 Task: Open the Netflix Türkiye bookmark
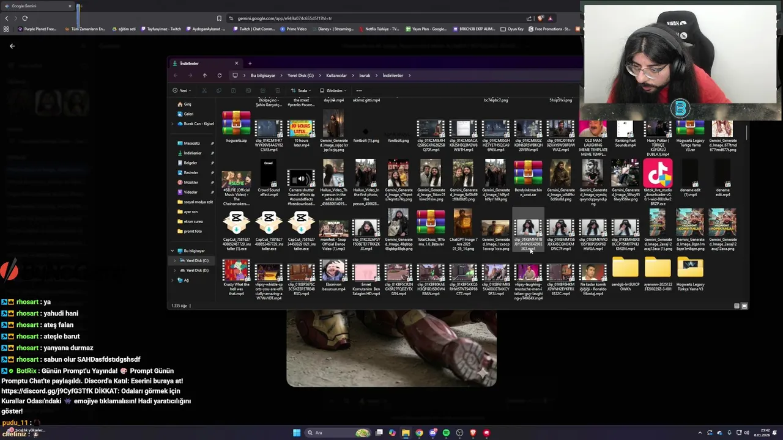tap(378, 29)
